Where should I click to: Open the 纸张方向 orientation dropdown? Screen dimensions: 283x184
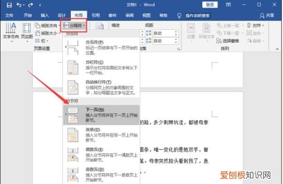click(x=47, y=25)
